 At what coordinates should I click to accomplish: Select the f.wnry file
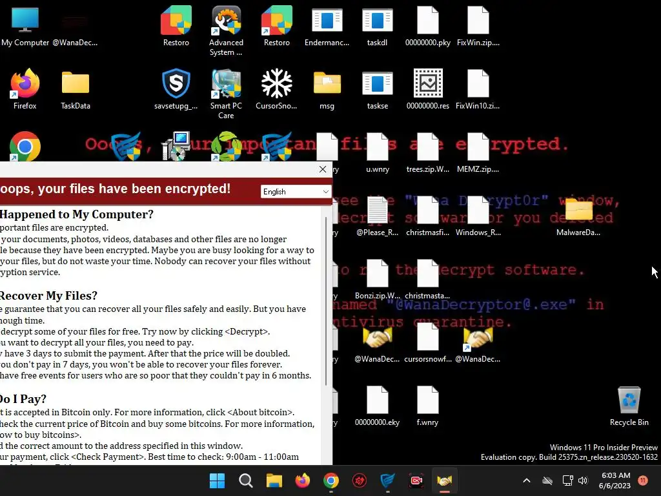coord(427,406)
